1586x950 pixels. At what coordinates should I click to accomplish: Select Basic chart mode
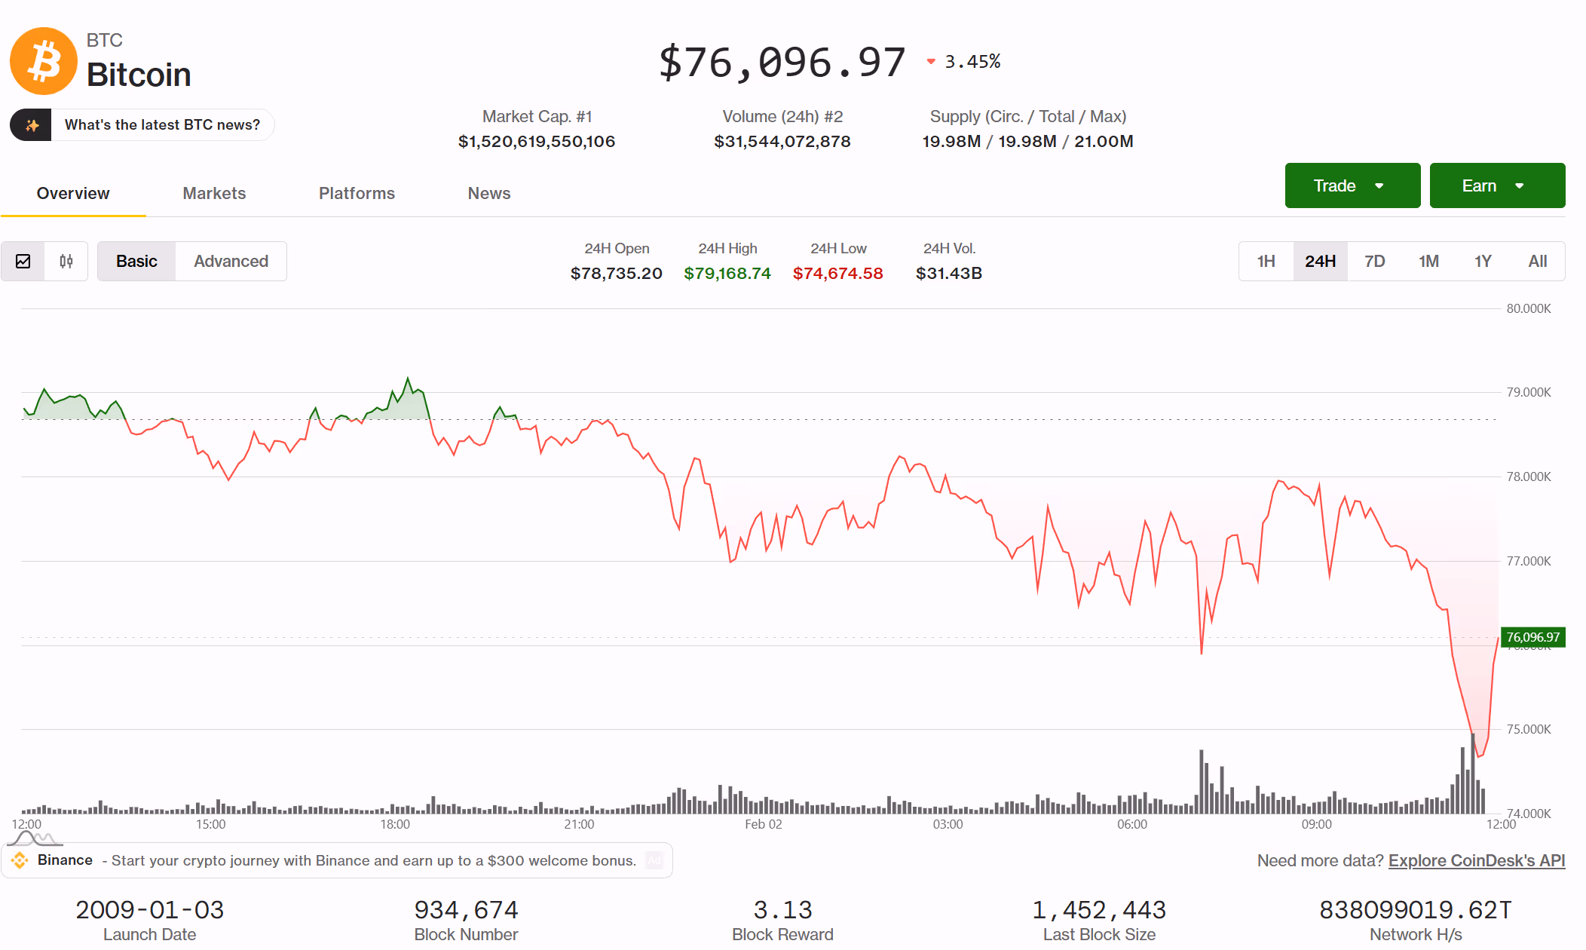click(136, 262)
